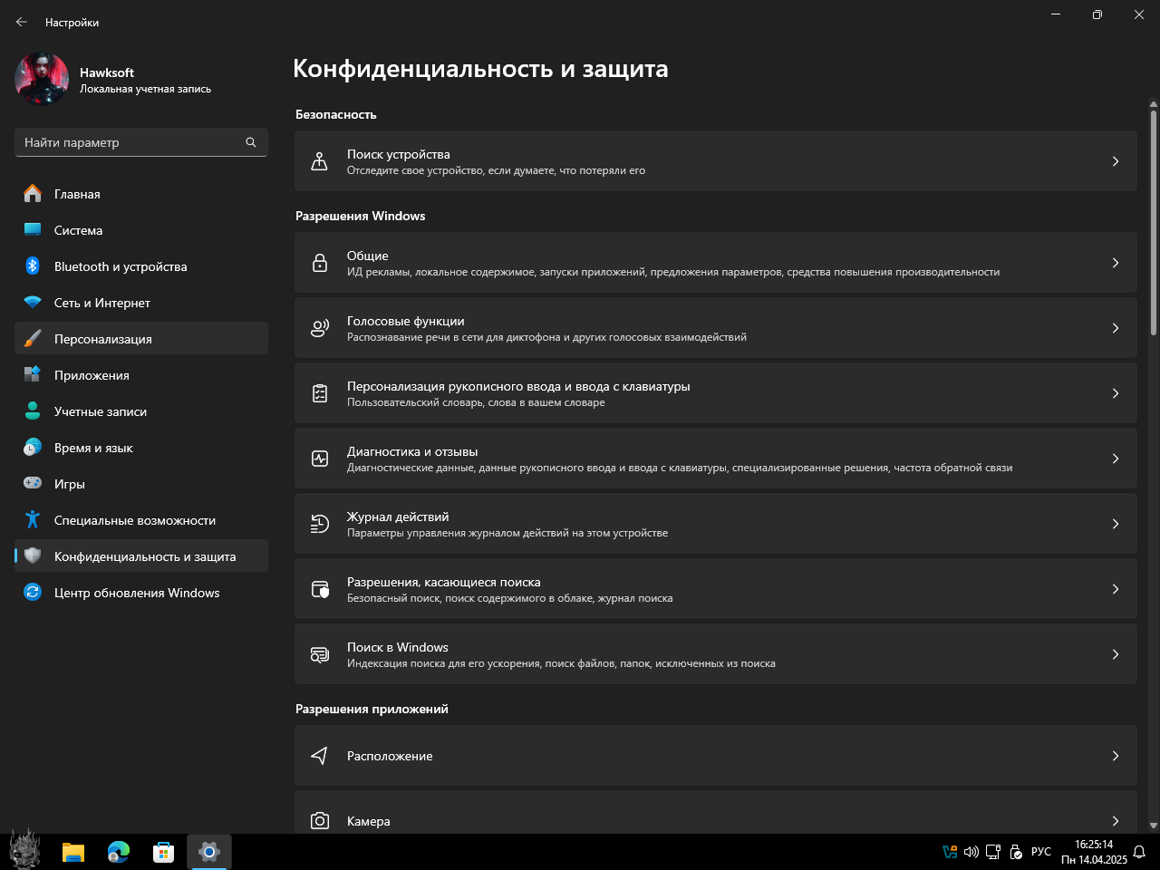
Task: Open Microsoft Store from the taskbar
Action: [164, 852]
